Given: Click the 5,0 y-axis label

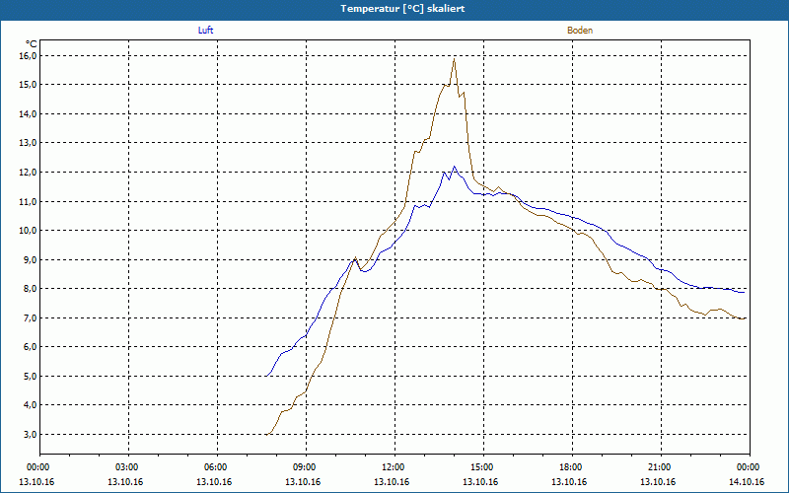Looking at the screenshot, I should click(x=31, y=376).
